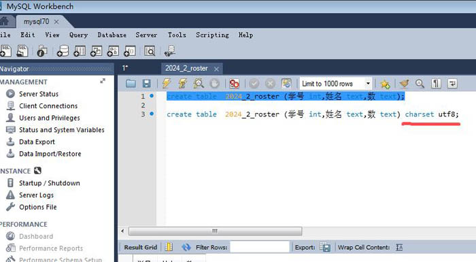This screenshot has height=262, width=476.
Task: Click into the Filter Rows field
Action: (x=260, y=247)
